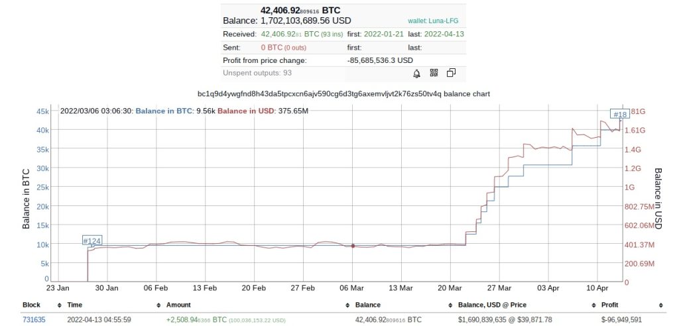Select the #18 chart annotation
This screenshot has height=326, width=679.
click(x=619, y=113)
